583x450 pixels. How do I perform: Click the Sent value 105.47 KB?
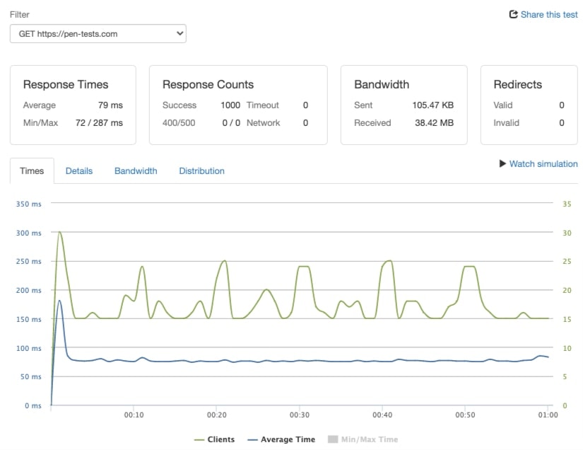(432, 105)
